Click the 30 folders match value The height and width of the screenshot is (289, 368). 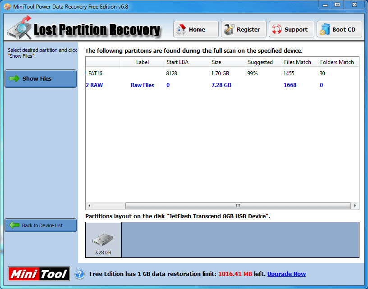322,73
